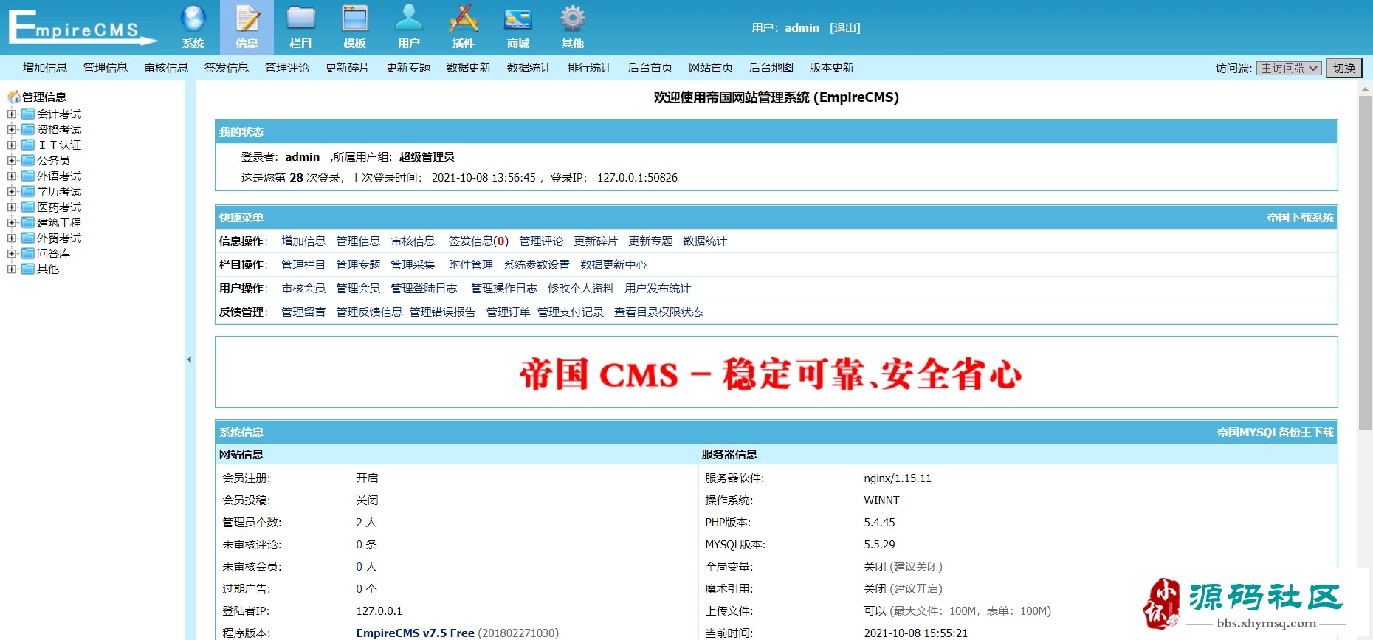Click the IT认证 folder icon
Viewport: 1373px width, 640px height.
tap(28, 145)
